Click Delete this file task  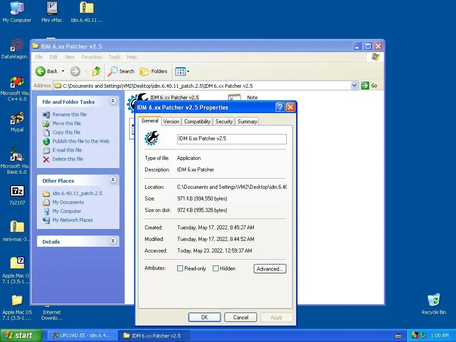point(68,159)
